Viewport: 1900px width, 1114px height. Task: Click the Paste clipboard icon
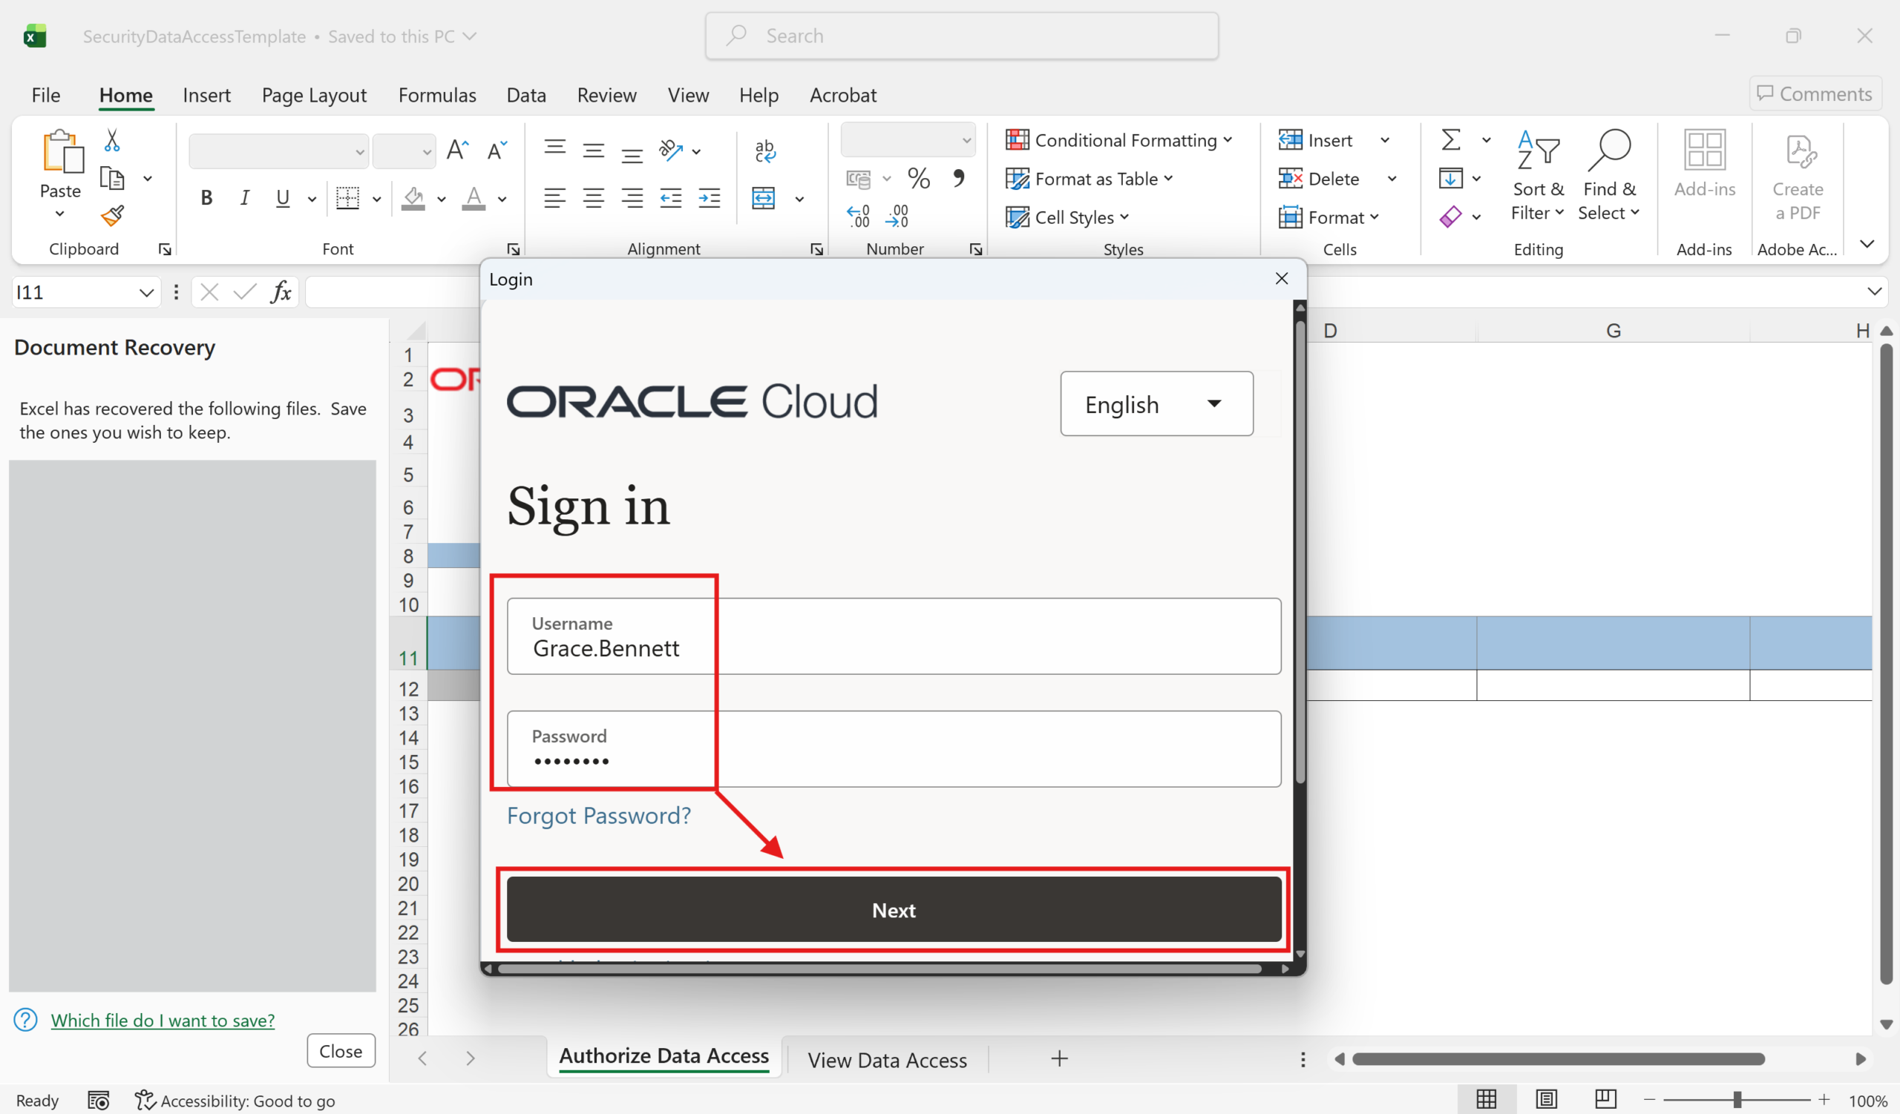[62, 153]
